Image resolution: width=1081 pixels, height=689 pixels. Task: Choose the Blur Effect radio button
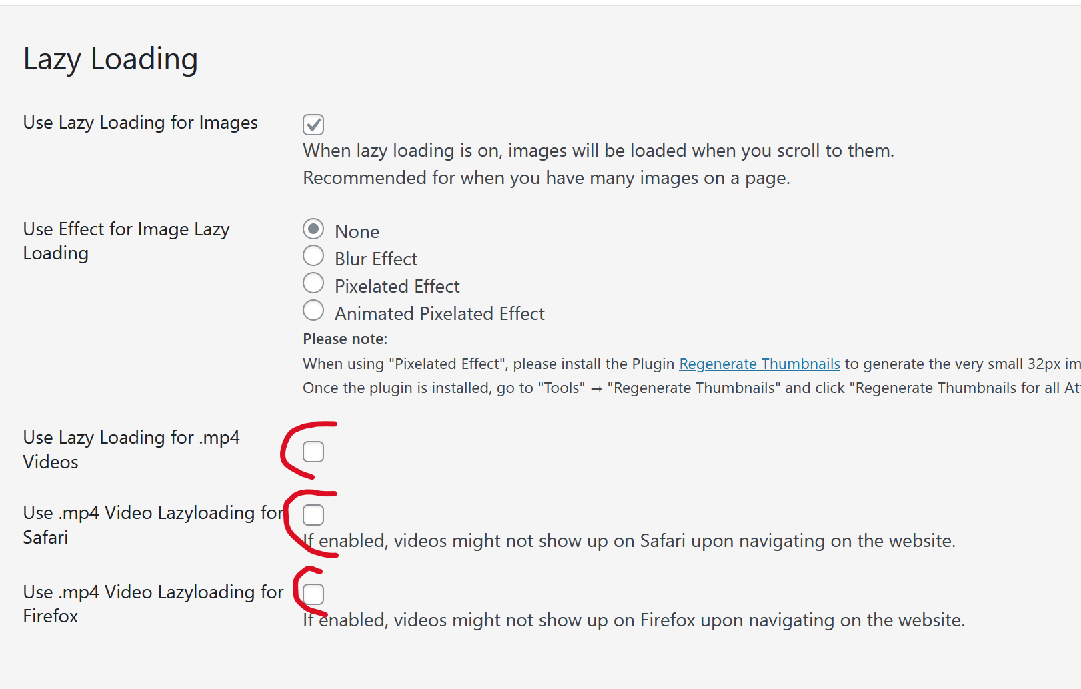[313, 256]
